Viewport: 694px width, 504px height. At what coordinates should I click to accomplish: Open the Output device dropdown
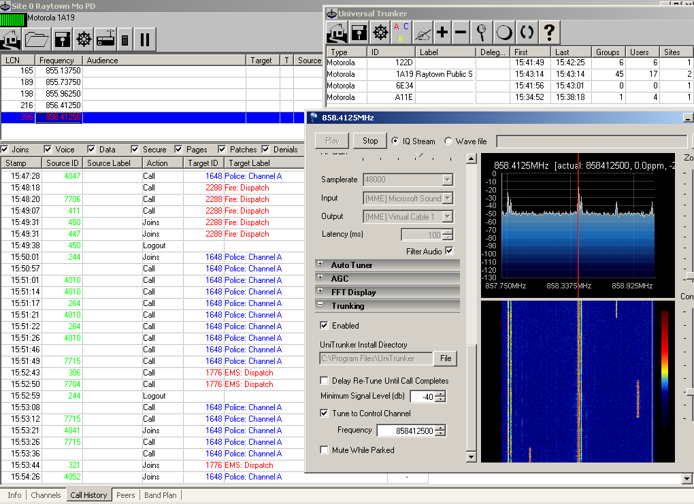click(x=448, y=216)
